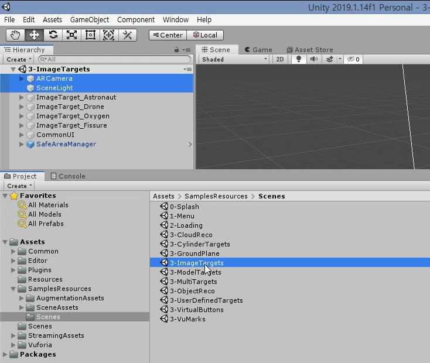Screen dimensions: 430x363
Task: Open the Assets menu
Action: (52, 20)
